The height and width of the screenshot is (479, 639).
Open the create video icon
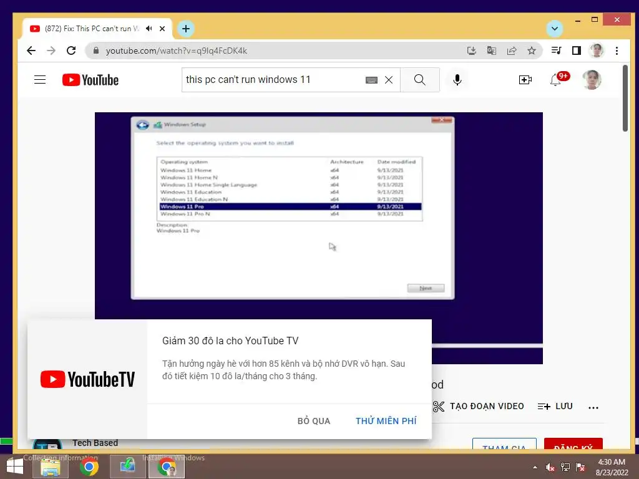click(525, 80)
